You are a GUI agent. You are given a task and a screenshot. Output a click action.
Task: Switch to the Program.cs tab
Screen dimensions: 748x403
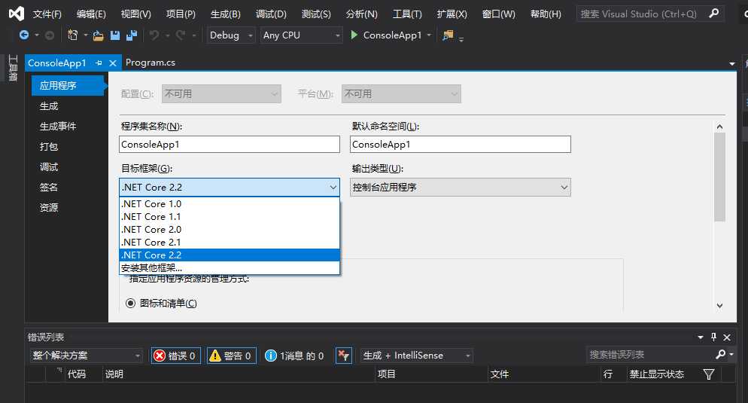pyautogui.click(x=151, y=63)
